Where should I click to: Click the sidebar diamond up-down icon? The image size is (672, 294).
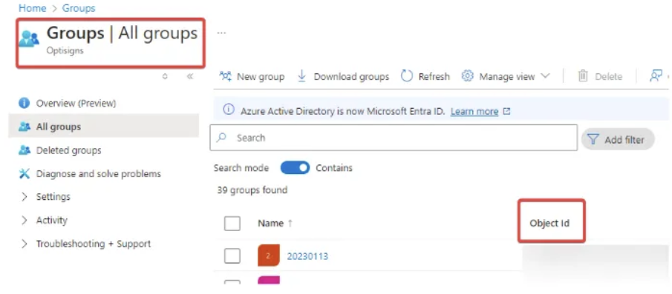[165, 76]
